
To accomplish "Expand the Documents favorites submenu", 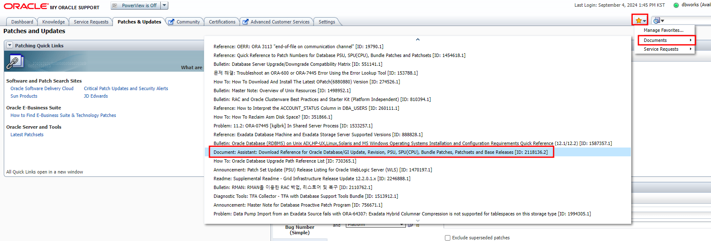I will [x=667, y=40].
